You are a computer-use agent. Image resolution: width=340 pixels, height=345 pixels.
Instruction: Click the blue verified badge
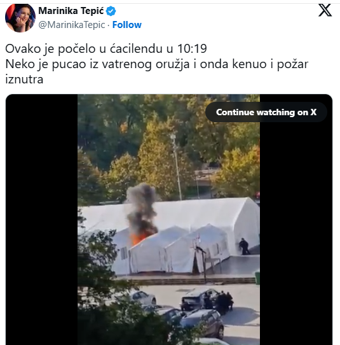111,11
